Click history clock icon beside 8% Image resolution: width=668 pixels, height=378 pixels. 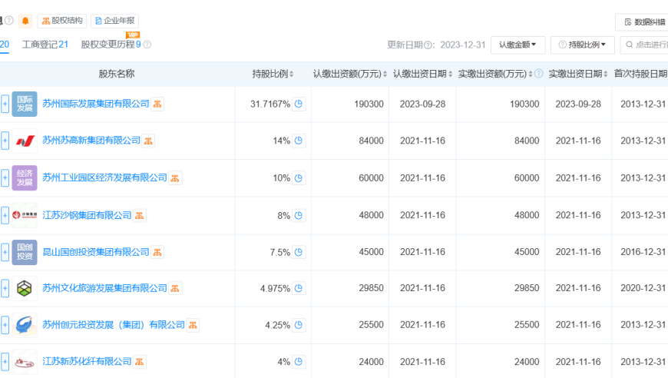[x=299, y=215]
